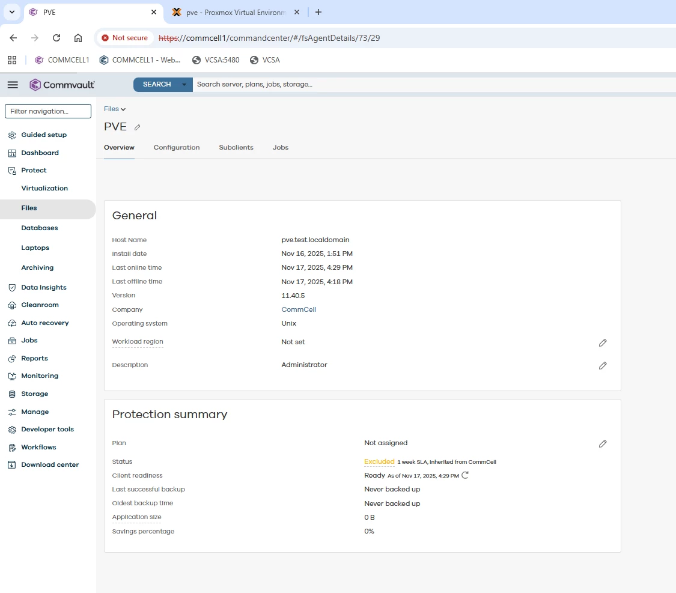This screenshot has height=593, width=676.
Task: Click the version value 11.40.5
Action: [293, 296]
